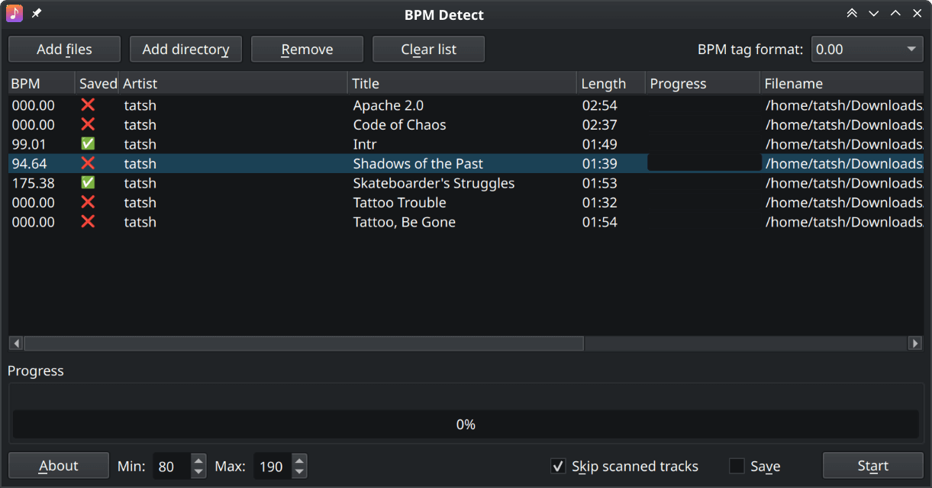
Task: Open the BPM tag format dropdown
Action: click(867, 50)
